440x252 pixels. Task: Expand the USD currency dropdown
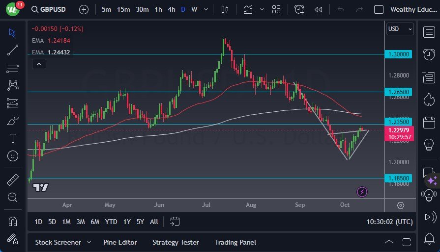point(400,29)
